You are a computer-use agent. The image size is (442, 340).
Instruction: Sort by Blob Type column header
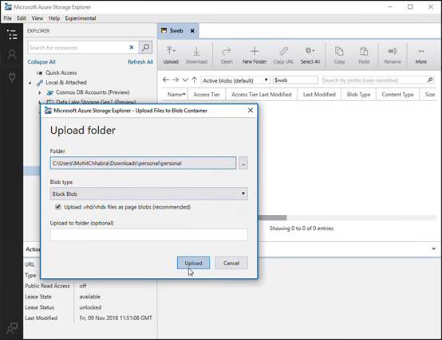(358, 95)
